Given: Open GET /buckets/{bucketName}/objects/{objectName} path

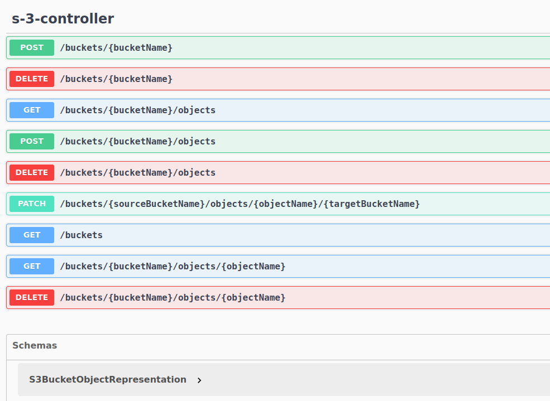Looking at the screenshot, I should point(173,266).
